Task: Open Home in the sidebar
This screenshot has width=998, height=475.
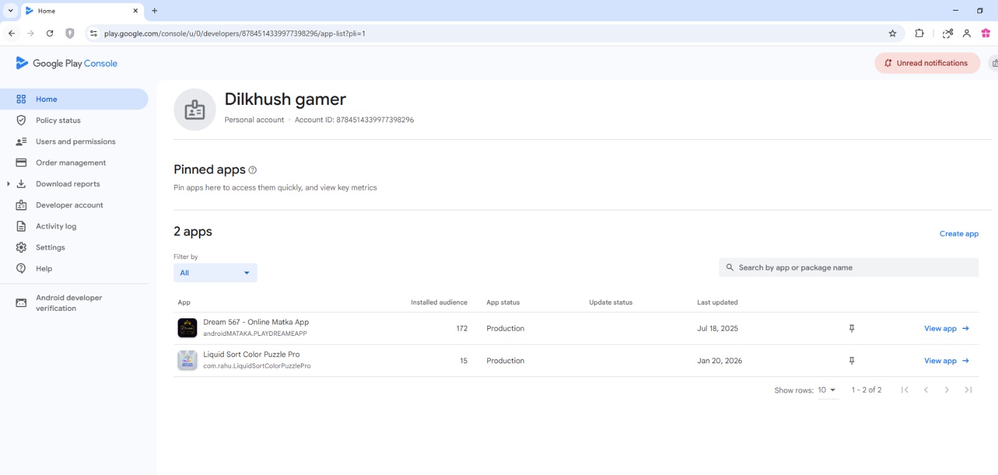Action: (x=74, y=99)
